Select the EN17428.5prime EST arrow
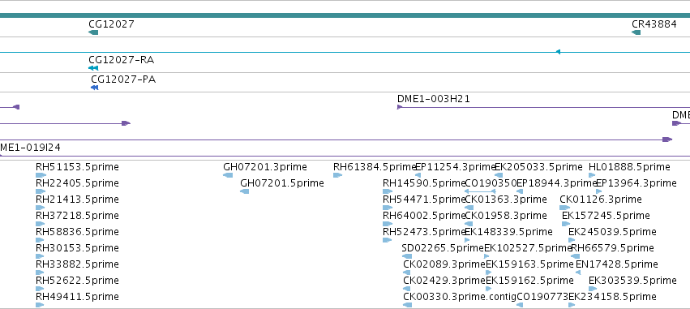The image size is (690, 309). coord(578,273)
